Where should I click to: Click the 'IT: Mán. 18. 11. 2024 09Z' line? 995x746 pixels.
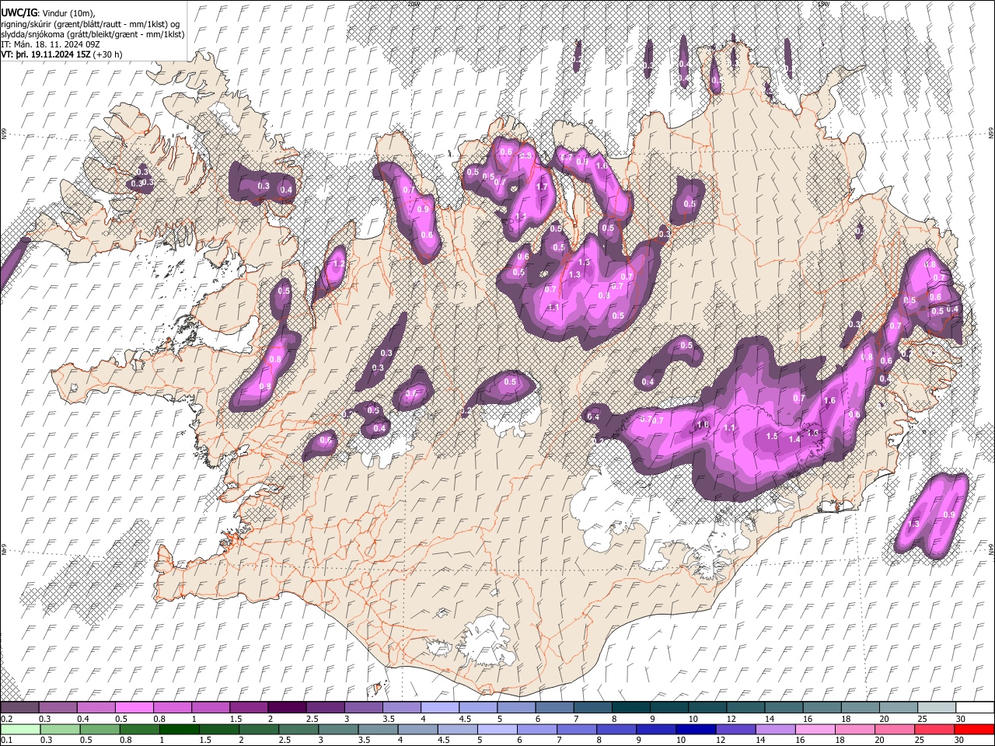pos(51,45)
